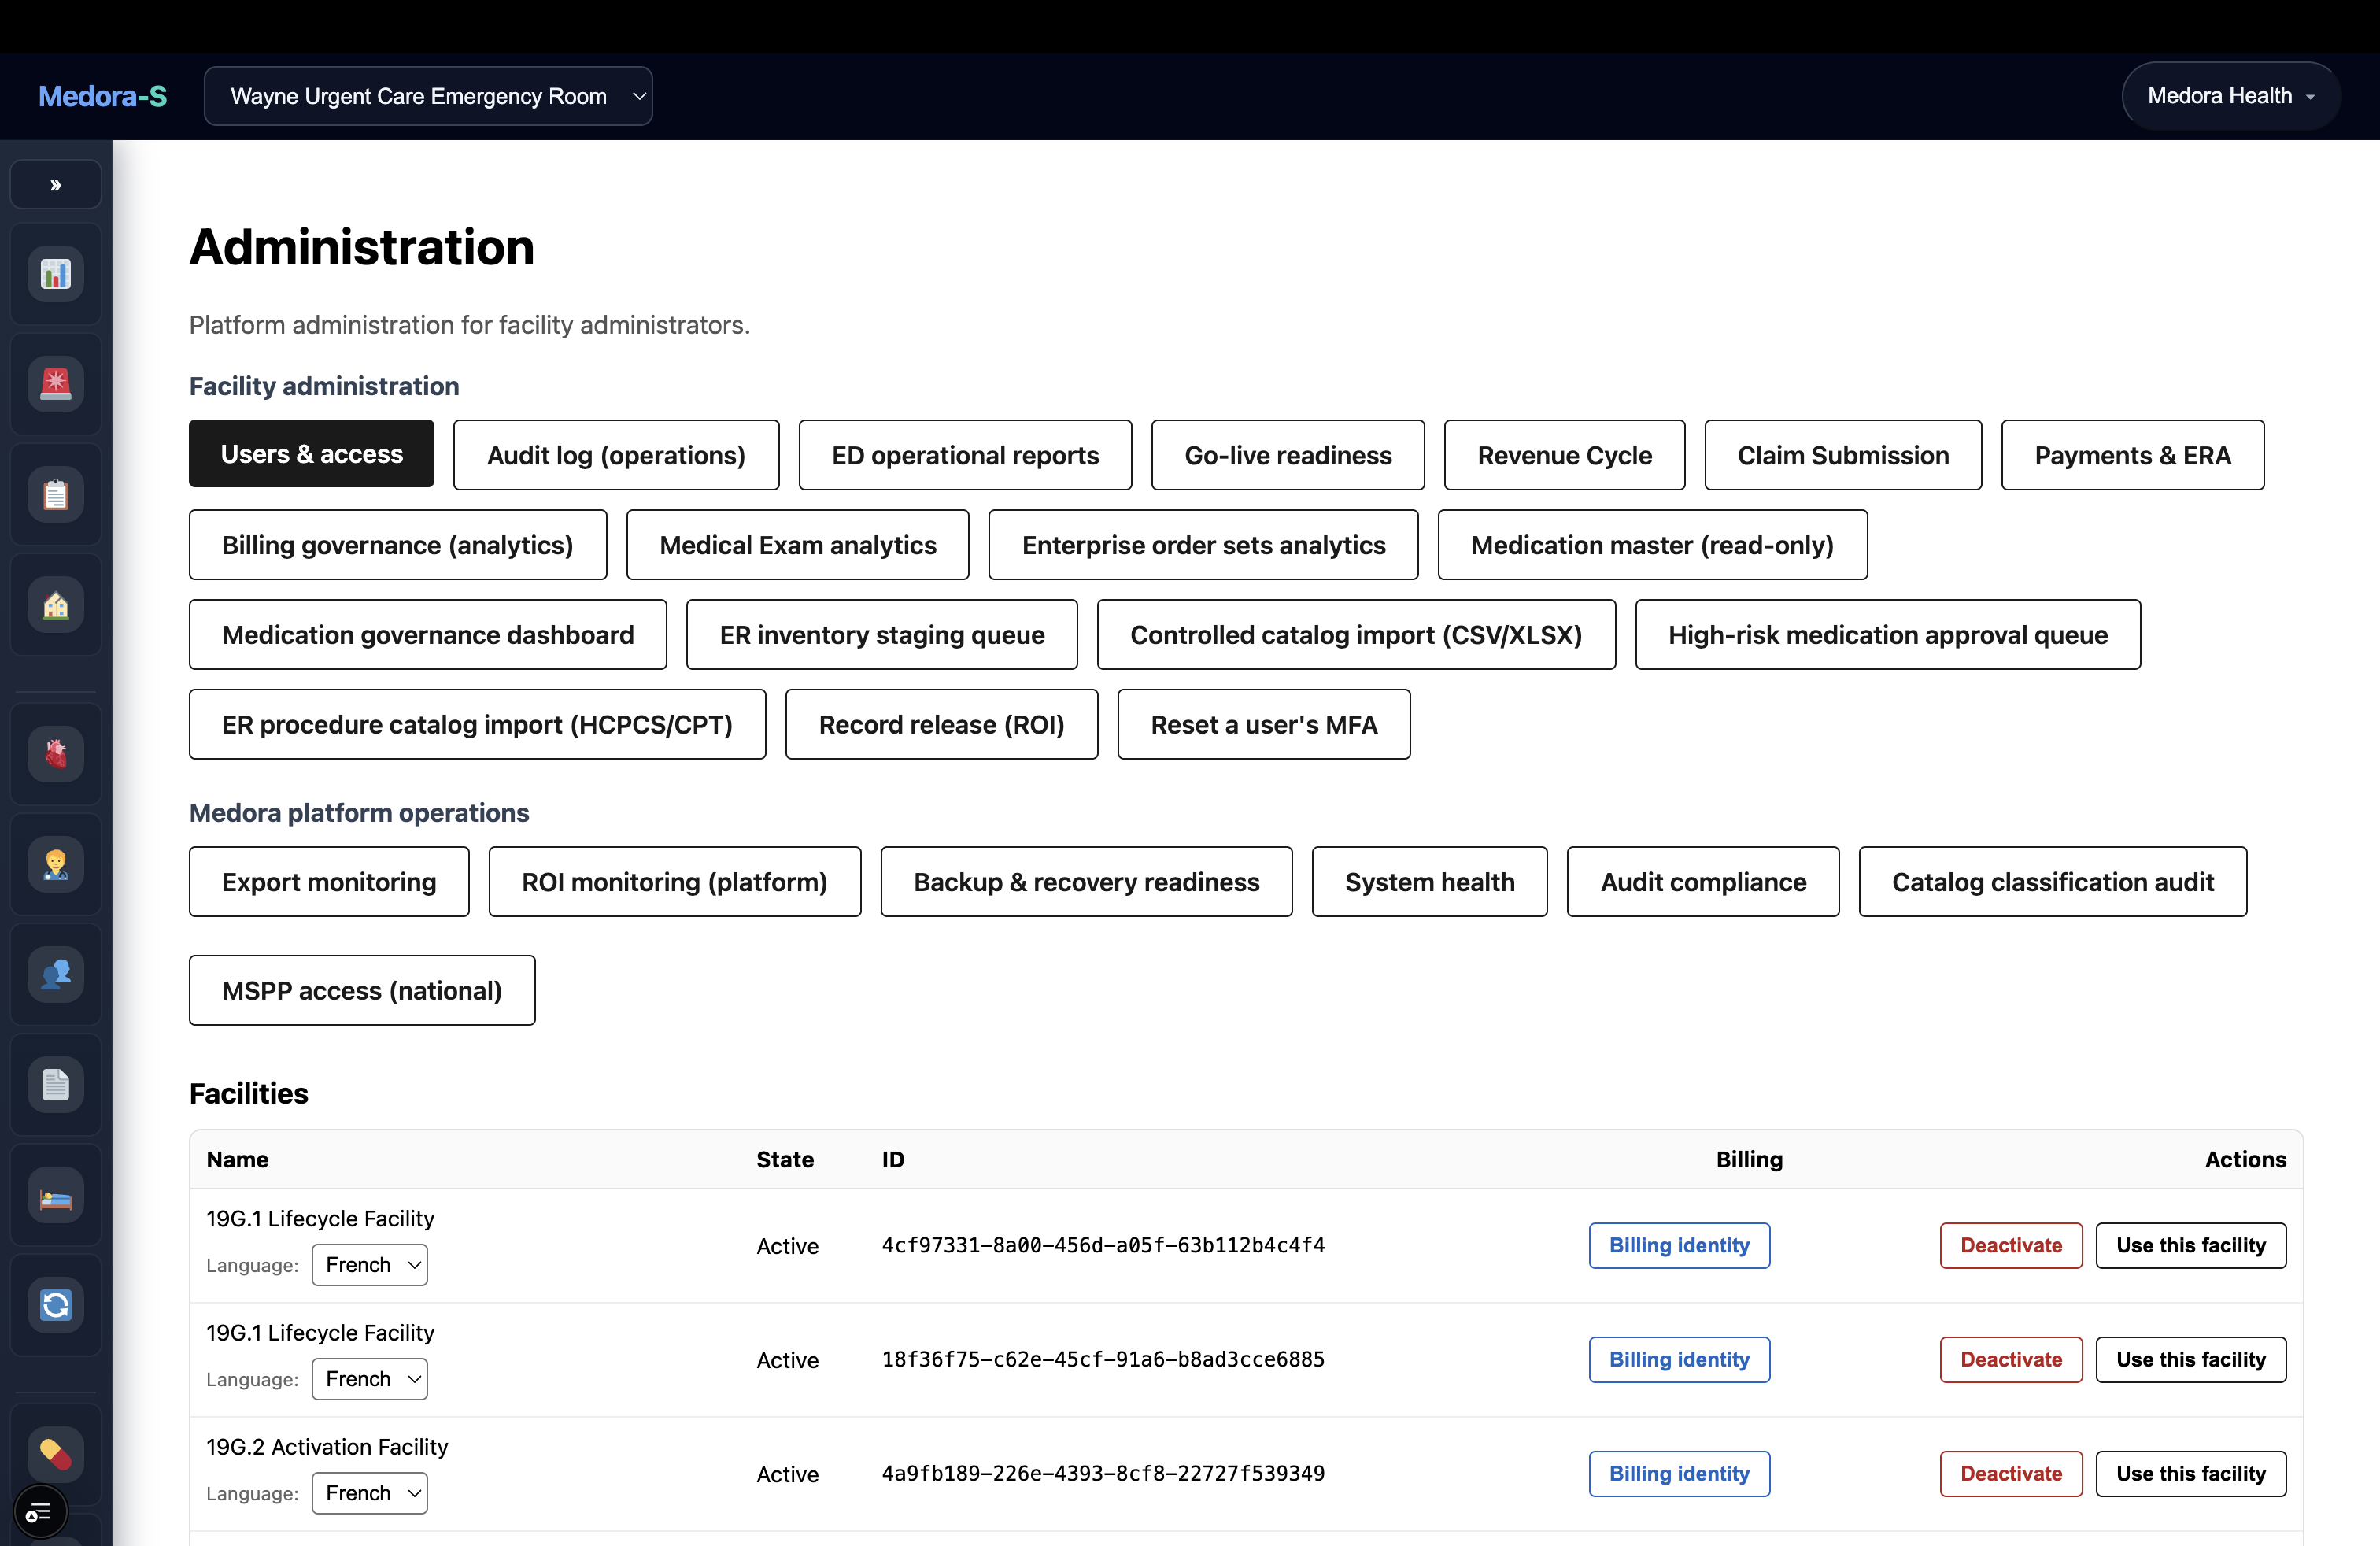This screenshot has height=1546, width=2380.
Task: Open Controlled catalog import (CSV/XLSX)
Action: [x=1356, y=635]
